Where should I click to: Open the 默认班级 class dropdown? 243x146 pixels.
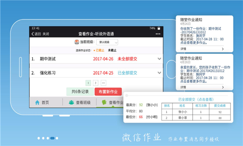[107, 42]
